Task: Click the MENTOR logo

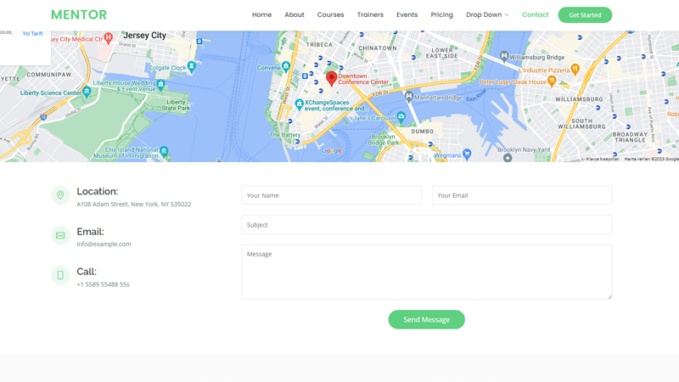Action: [78, 14]
